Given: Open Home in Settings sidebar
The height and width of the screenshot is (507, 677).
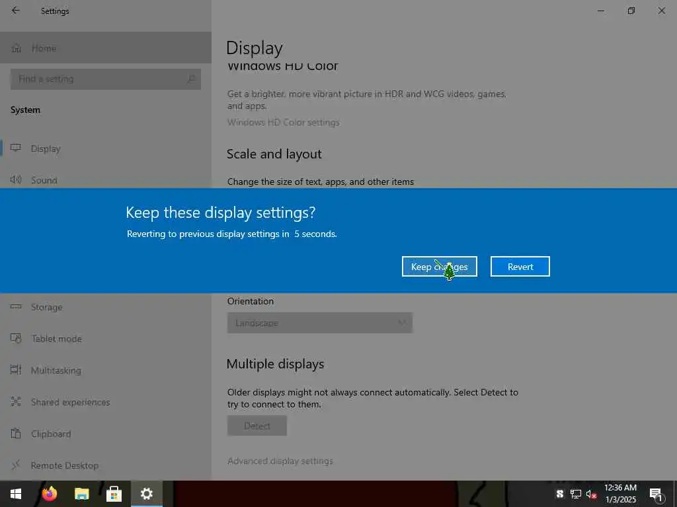Looking at the screenshot, I should point(106,48).
